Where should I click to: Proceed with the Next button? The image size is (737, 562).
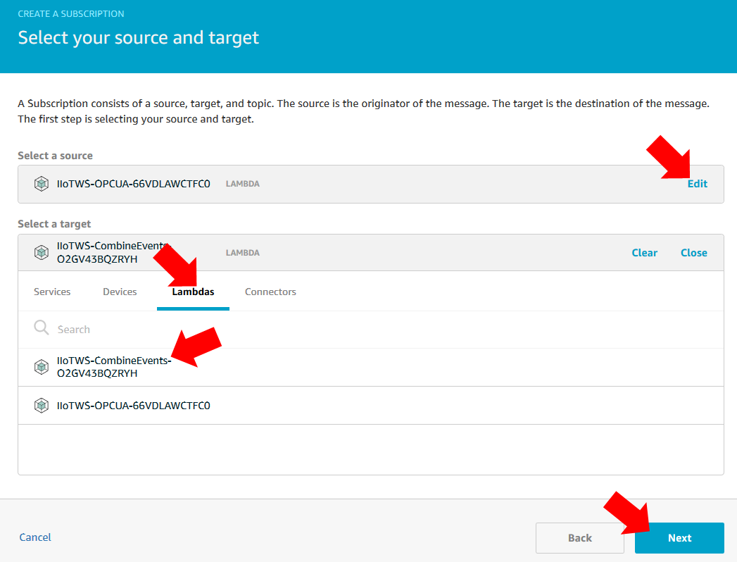[x=679, y=538]
